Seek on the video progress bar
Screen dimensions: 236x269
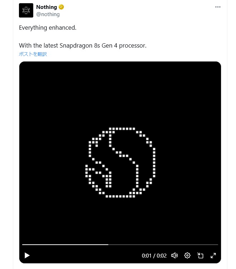click(x=120, y=244)
